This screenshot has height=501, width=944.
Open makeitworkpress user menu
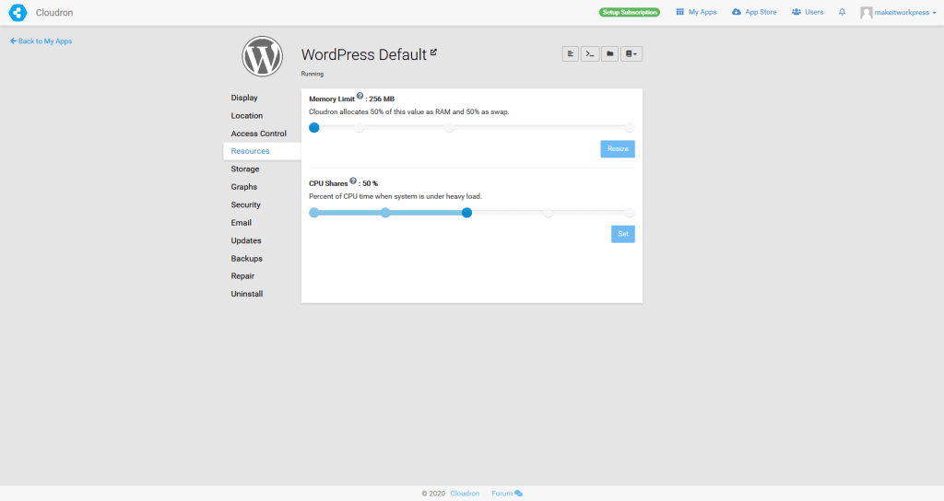point(898,13)
